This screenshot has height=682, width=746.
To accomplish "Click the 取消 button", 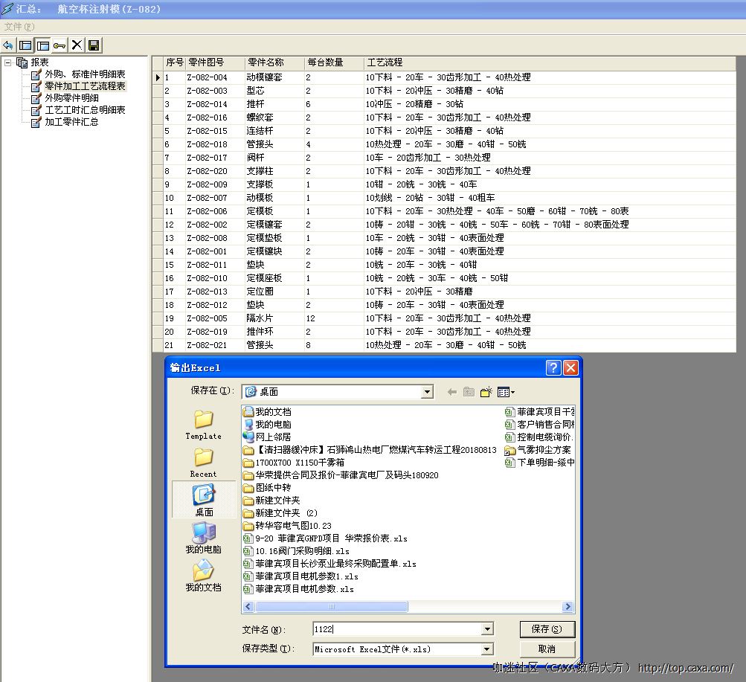I will [547, 649].
